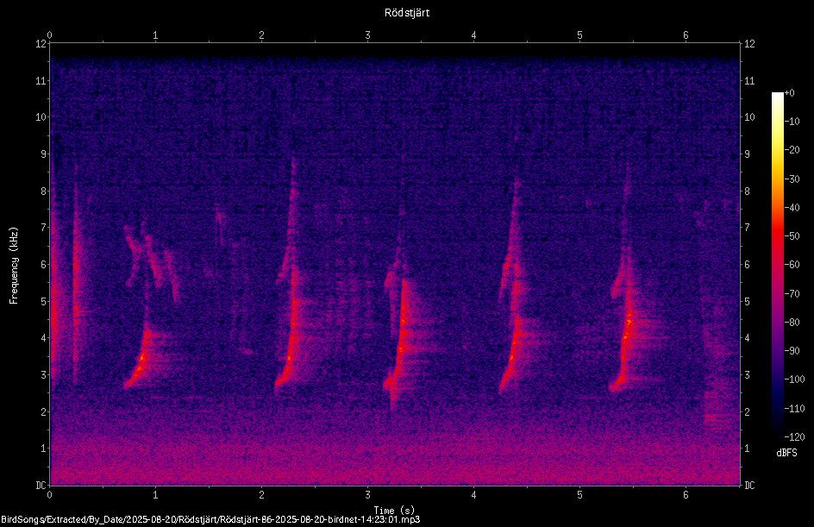This screenshot has width=814, height=527.
Task: Click the dBFS label under color scale
Action: click(786, 453)
